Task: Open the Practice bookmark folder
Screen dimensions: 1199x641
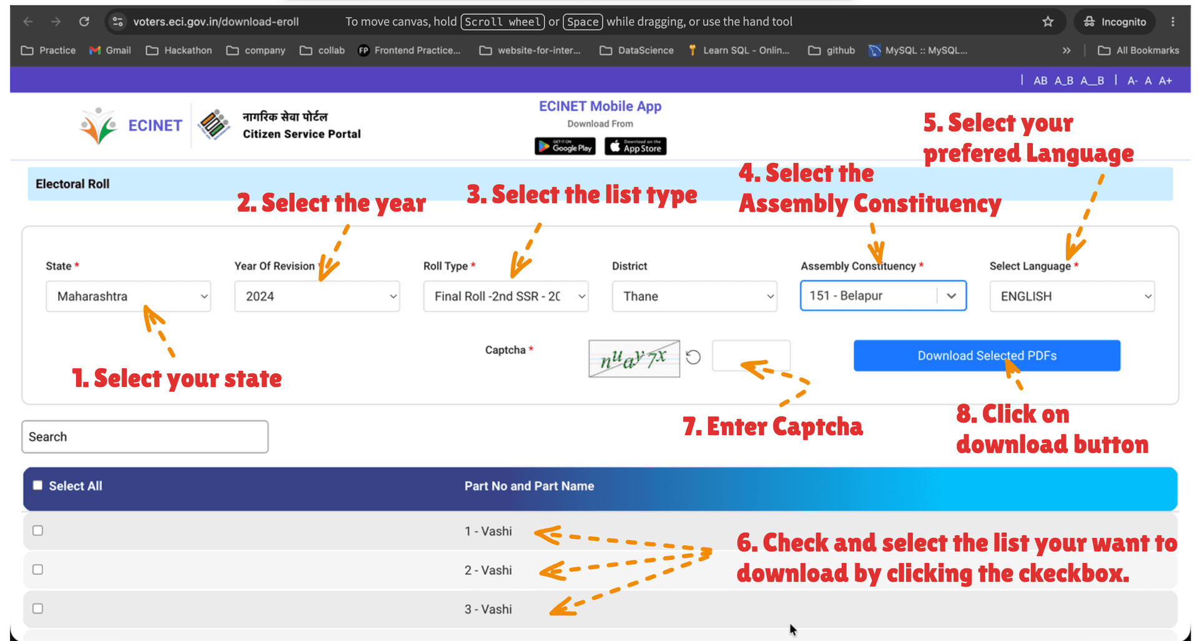Action: [x=49, y=51]
